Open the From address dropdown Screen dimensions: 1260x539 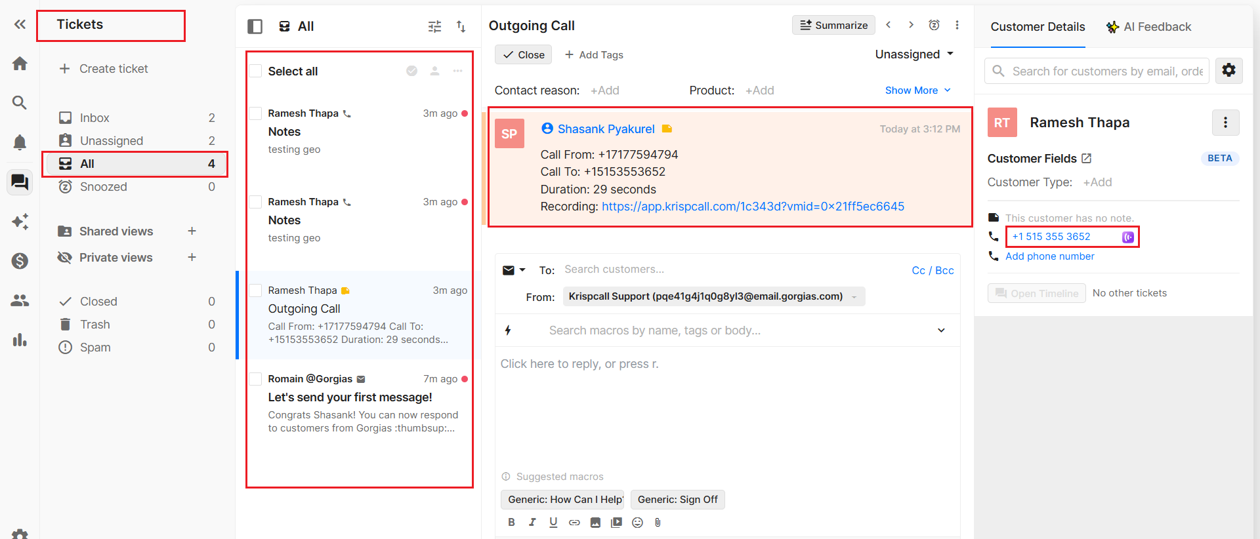(x=713, y=296)
